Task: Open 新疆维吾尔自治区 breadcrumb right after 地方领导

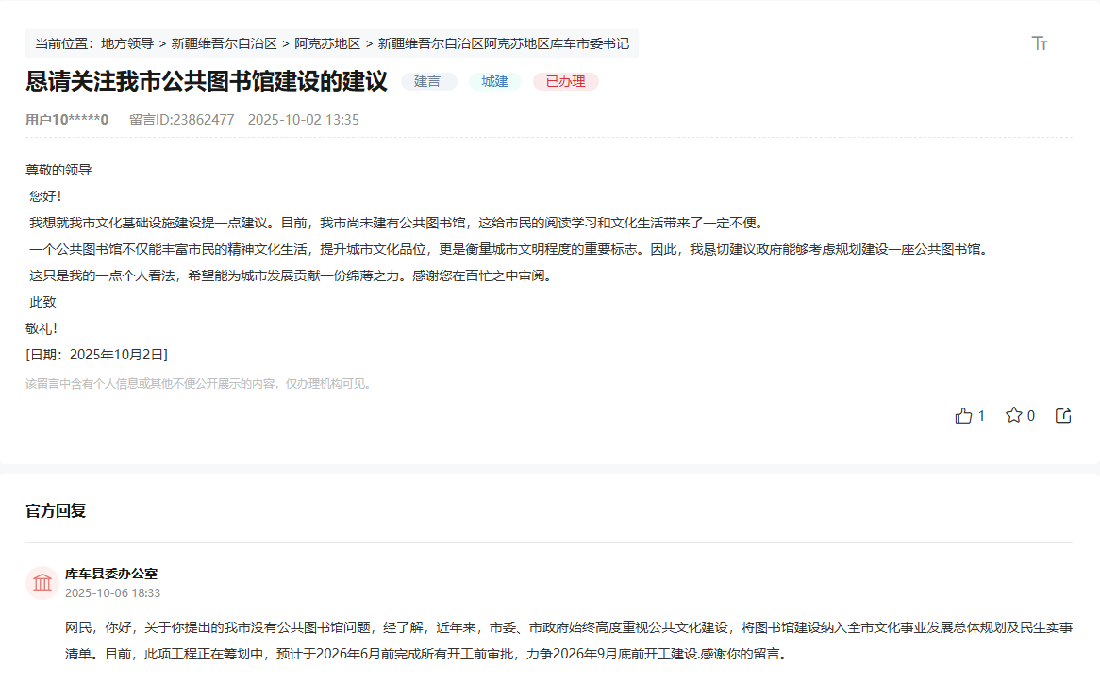Action: (224, 43)
